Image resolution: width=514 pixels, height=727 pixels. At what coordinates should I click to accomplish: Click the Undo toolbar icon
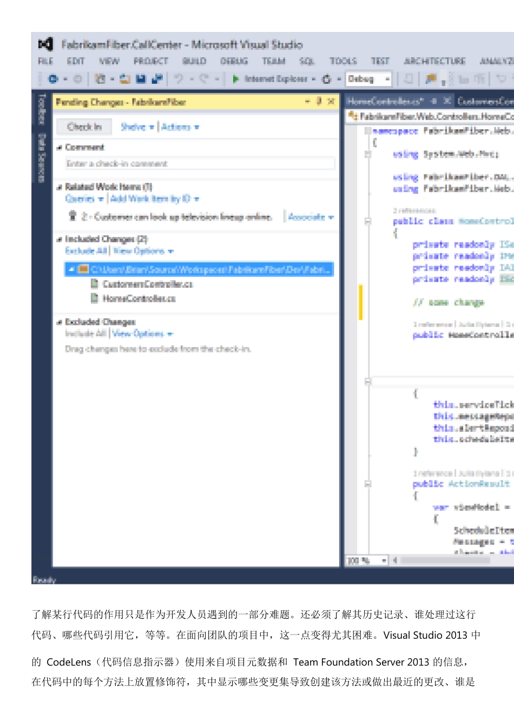[179, 79]
